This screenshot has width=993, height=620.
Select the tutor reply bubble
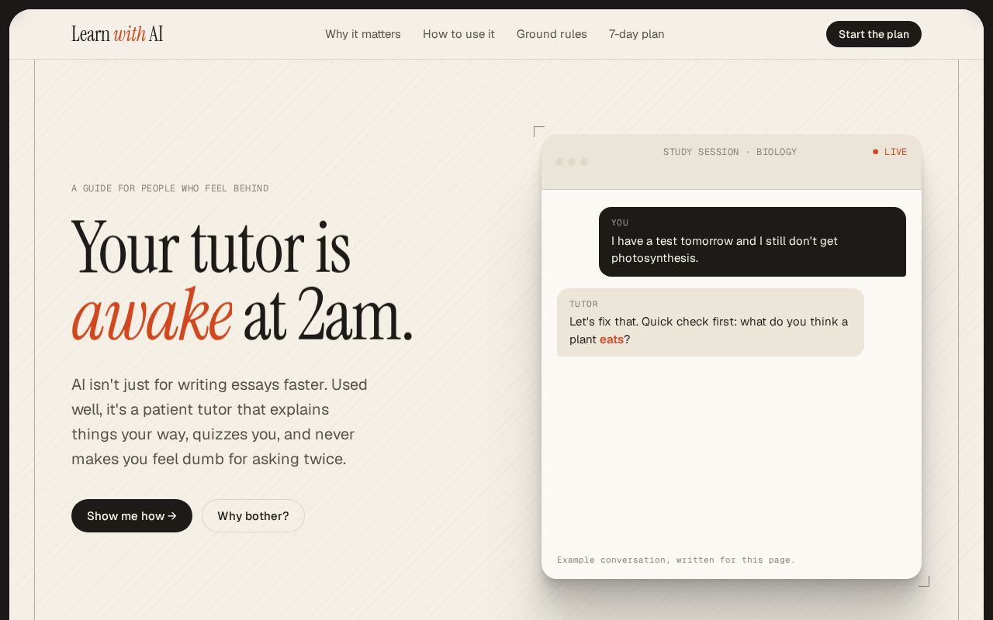711,322
